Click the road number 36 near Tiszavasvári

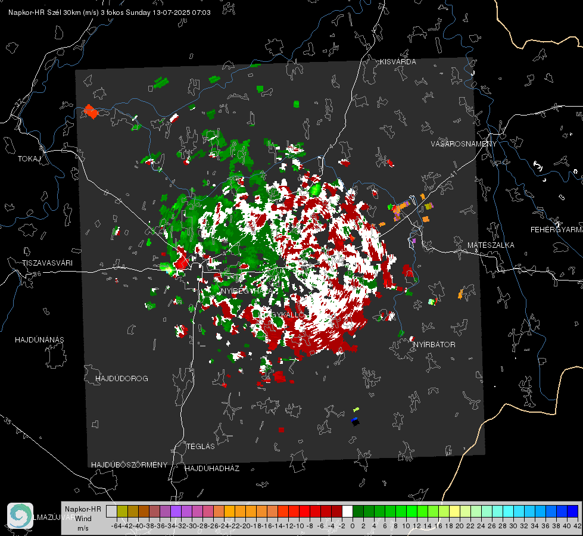[x=37, y=274]
